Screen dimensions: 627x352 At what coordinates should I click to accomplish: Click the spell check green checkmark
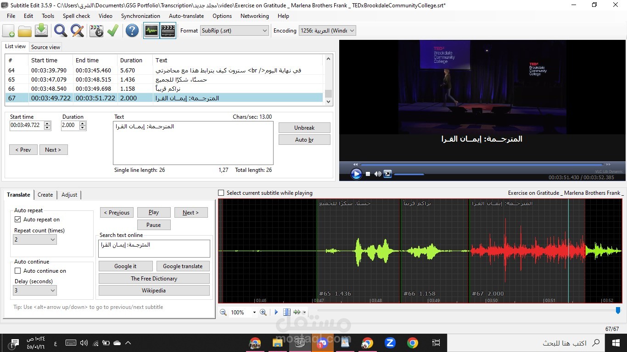[x=113, y=31]
